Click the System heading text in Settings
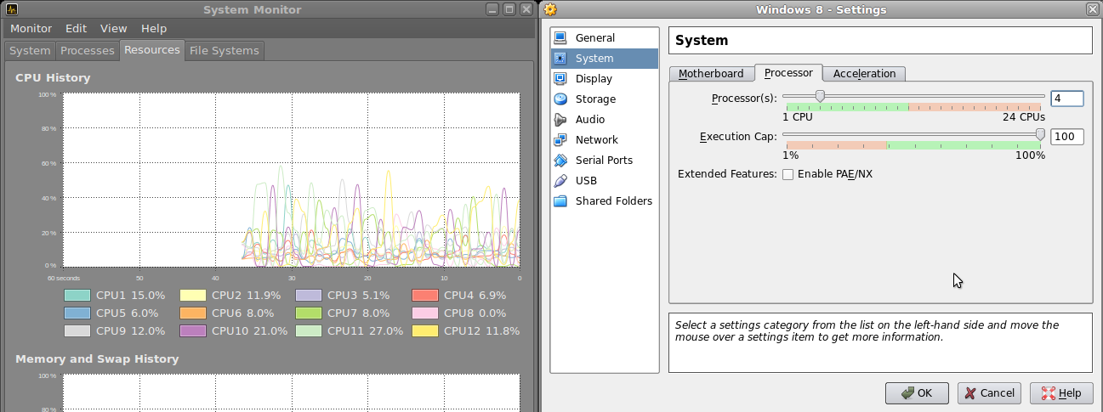1103x412 pixels. pyautogui.click(x=702, y=40)
